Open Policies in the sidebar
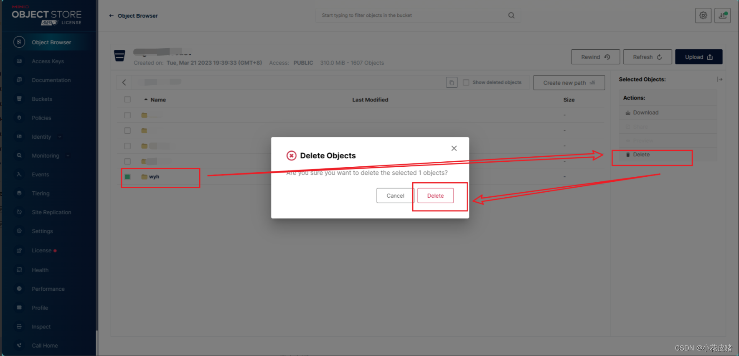The height and width of the screenshot is (356, 739). [x=41, y=118]
